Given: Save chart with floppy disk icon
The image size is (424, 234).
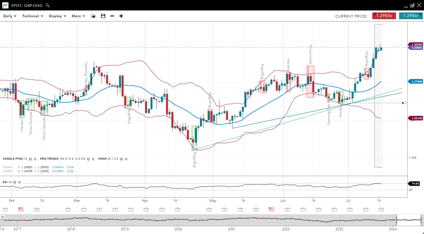Looking at the screenshot, I should tap(103, 16).
